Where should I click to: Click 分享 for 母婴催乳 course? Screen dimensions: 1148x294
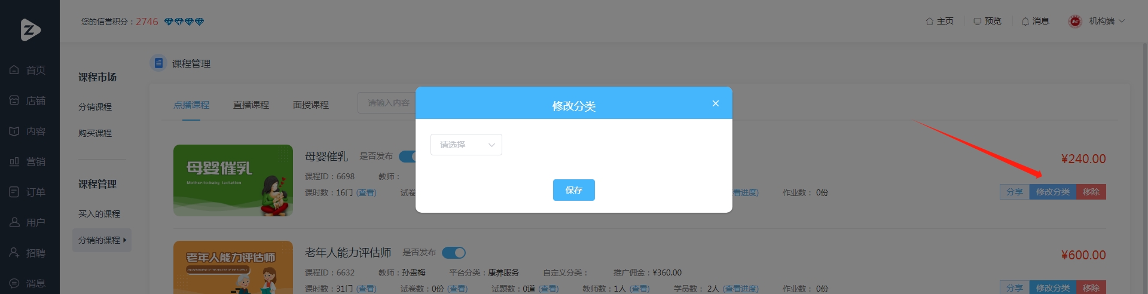(x=1015, y=192)
